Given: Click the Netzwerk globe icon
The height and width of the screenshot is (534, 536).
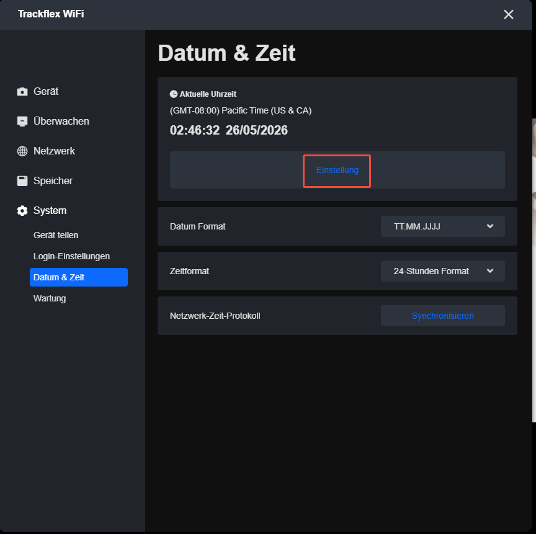Looking at the screenshot, I should tap(22, 151).
